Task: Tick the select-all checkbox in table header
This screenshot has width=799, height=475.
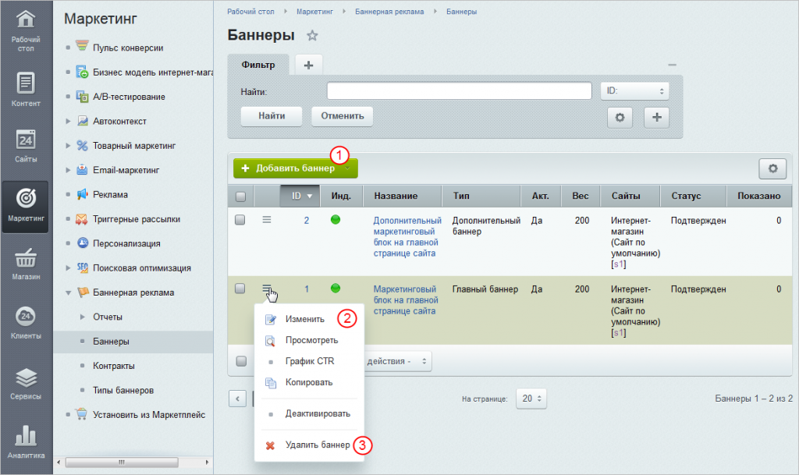Action: coord(241,197)
